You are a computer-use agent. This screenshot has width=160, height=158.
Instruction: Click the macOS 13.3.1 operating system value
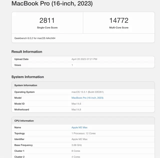tap(87, 92)
